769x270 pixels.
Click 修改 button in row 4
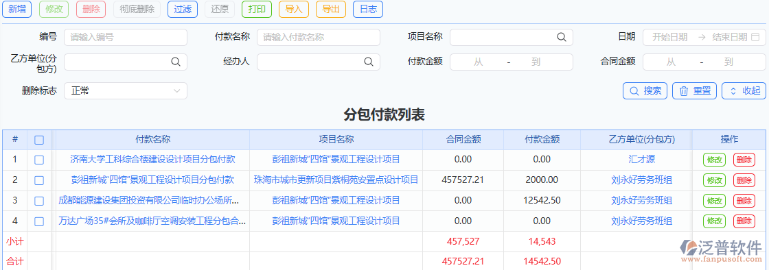[715, 221]
